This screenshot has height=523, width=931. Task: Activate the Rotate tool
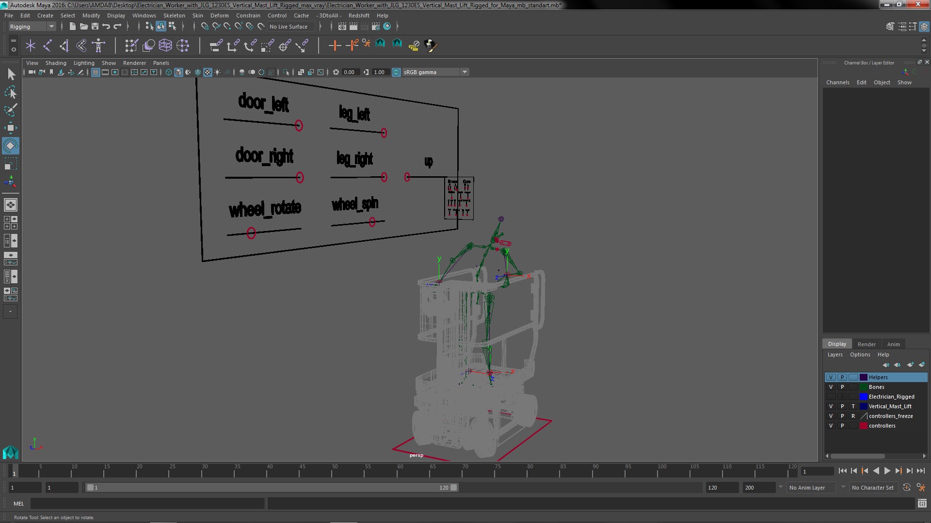(11, 146)
